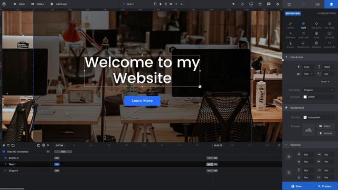This screenshot has height=190, width=338.
Task: Open navigation options tab in right panel
Action: (303, 4)
